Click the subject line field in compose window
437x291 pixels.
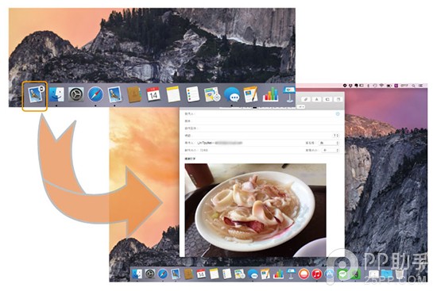(x=257, y=136)
